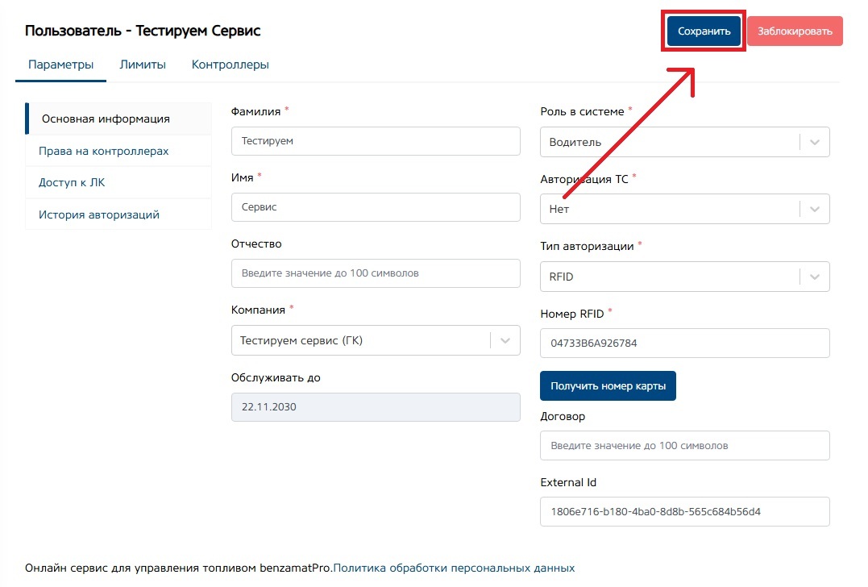This screenshot has width=868, height=587.
Task: Click the Договор input field
Action: click(684, 445)
